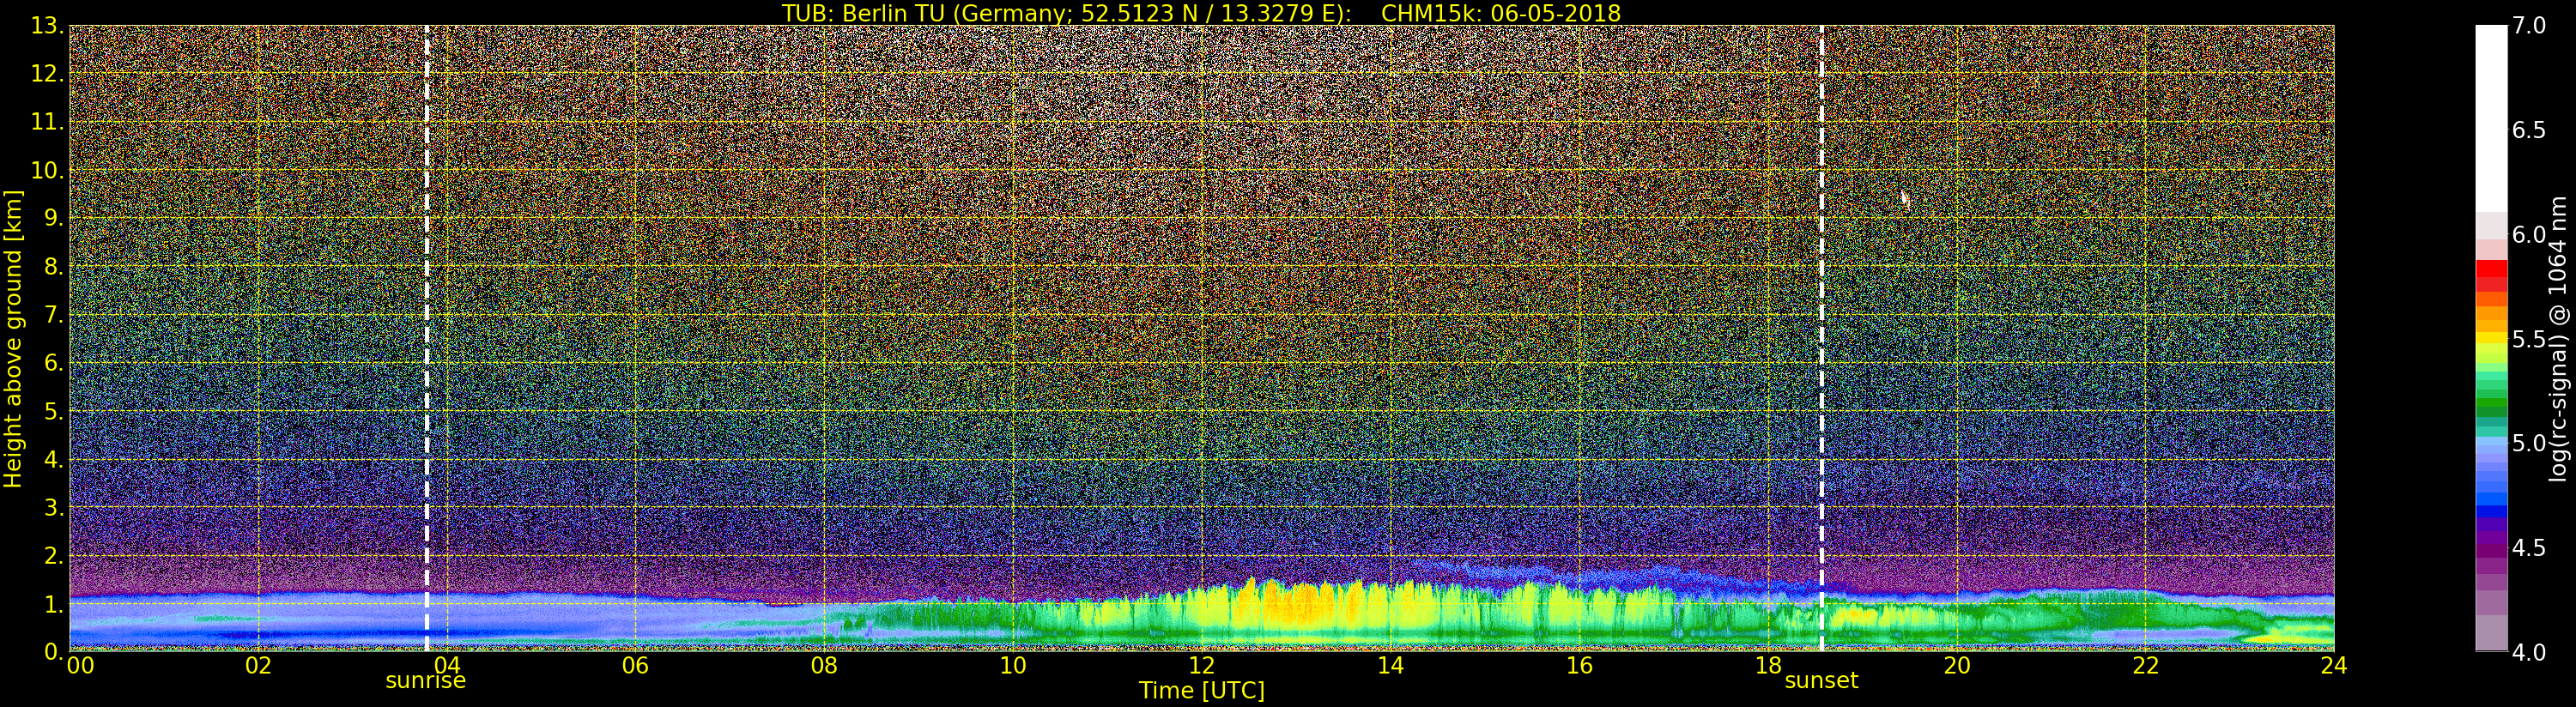Click the 13 tick on the height axis
The image size is (2576, 707).
pos(46,26)
